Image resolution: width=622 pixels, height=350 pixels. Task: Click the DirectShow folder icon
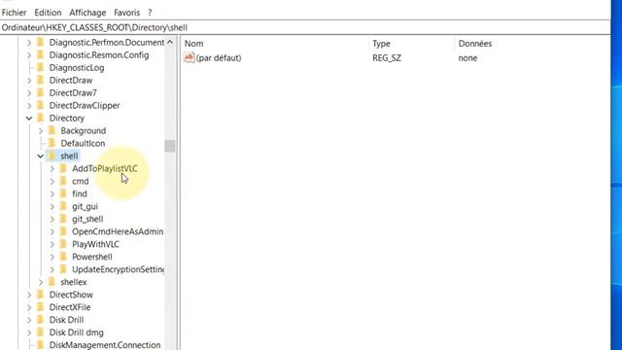[40, 295]
